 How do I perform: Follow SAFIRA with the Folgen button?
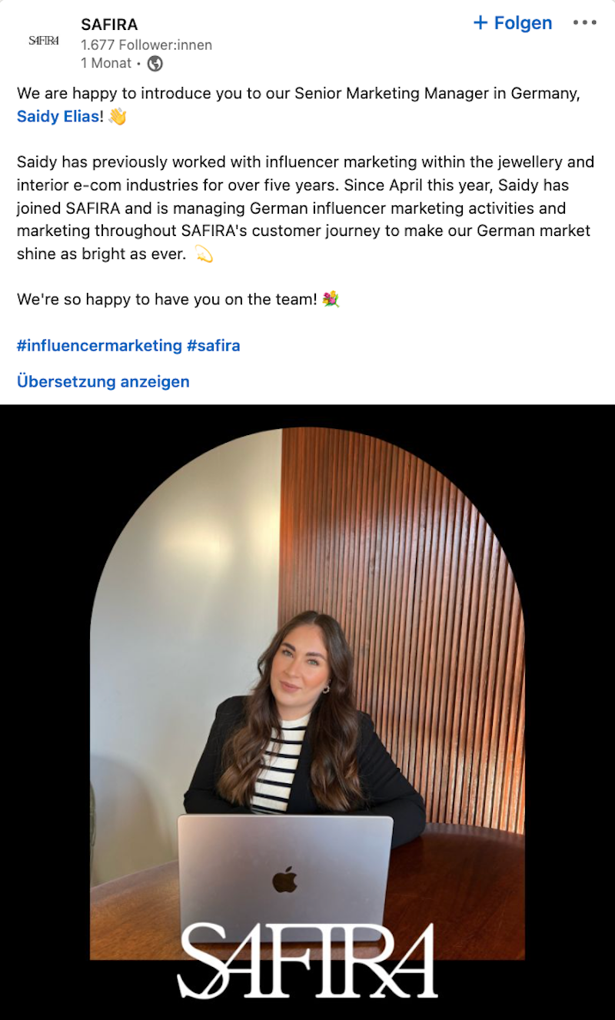(x=522, y=23)
